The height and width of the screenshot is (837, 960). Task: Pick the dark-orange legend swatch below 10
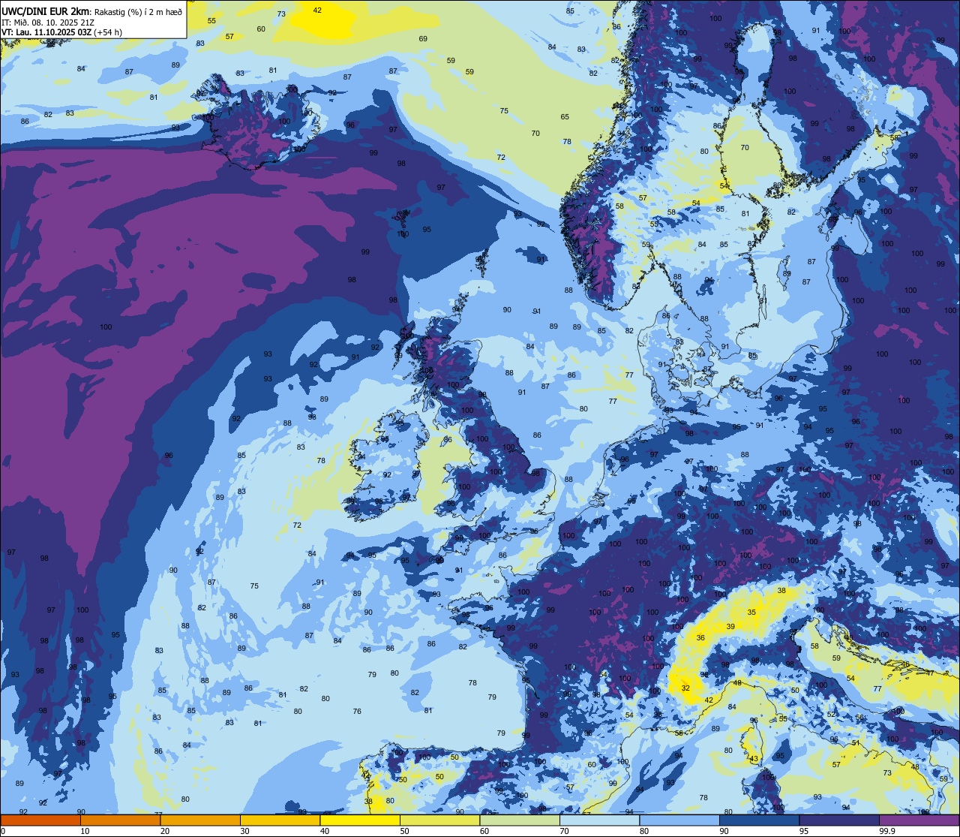[40, 820]
